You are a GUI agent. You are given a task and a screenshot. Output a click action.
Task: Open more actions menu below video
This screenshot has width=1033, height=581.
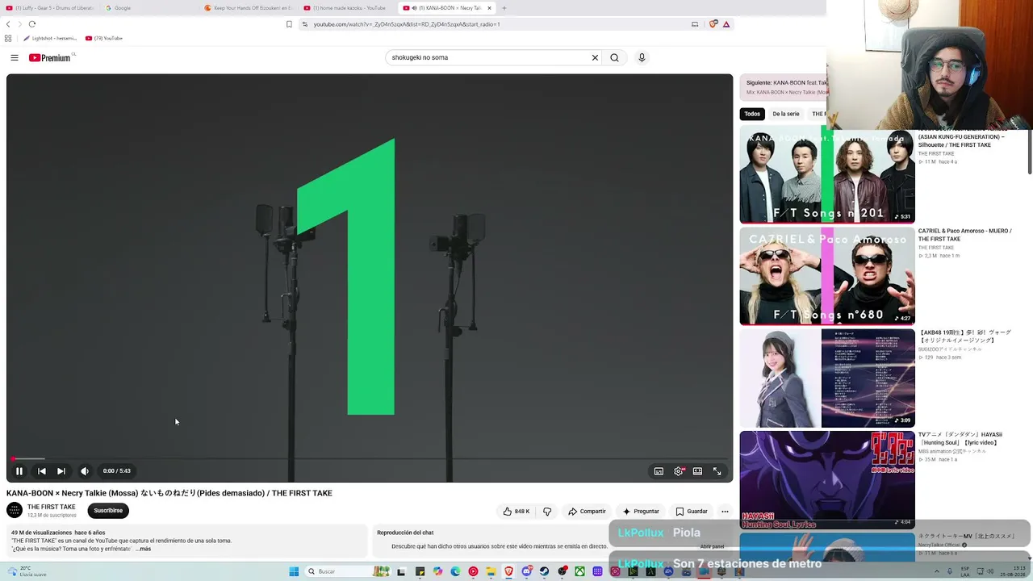click(x=725, y=511)
